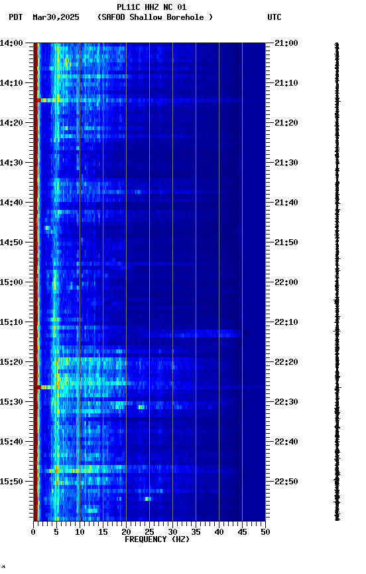
Task: Click the 15:10 PDT time tick label
Action: (x=11, y=322)
